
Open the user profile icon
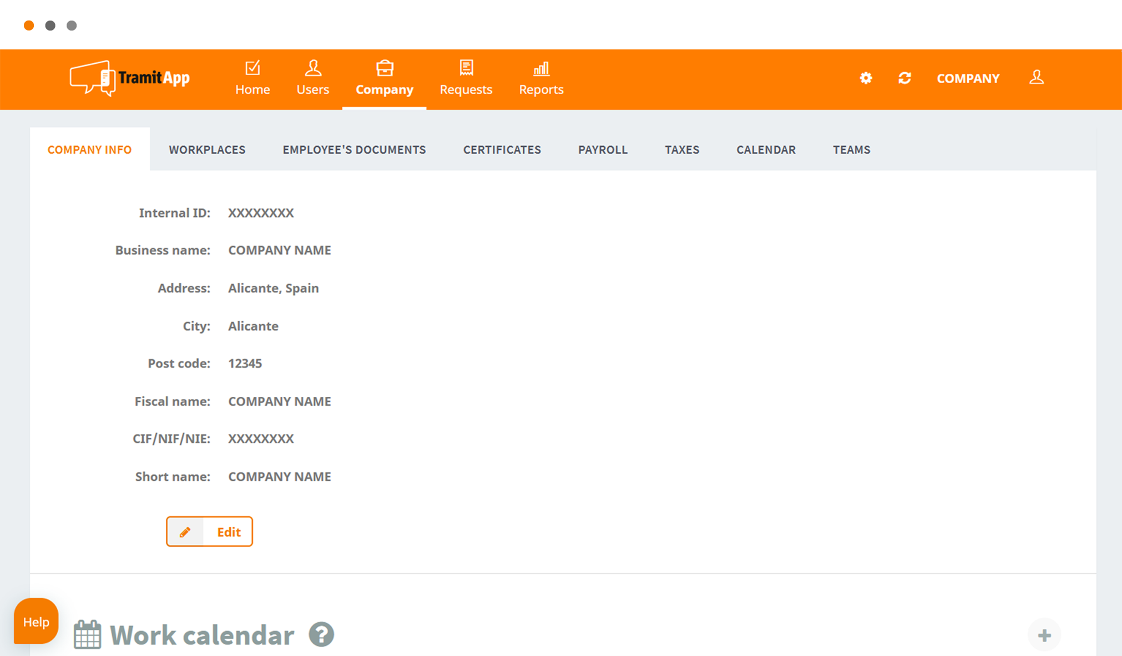pyautogui.click(x=1037, y=77)
